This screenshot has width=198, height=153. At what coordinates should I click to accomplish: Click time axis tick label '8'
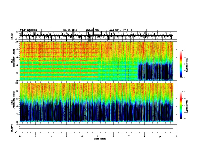[x=144, y=136]
